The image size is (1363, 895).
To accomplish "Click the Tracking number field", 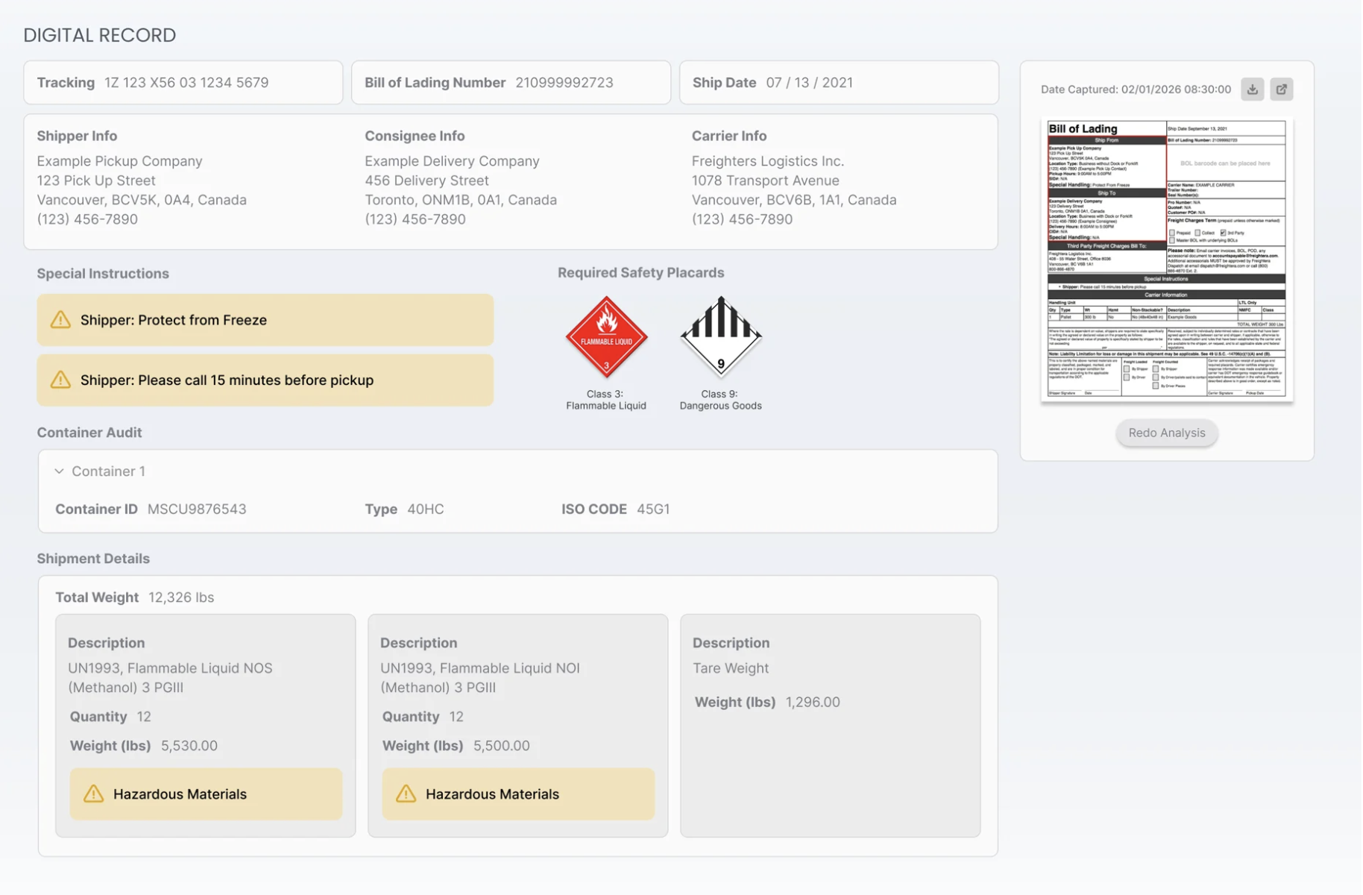I will [x=186, y=83].
